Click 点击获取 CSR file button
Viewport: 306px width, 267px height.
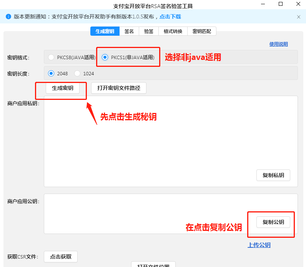pyautogui.click(x=61, y=257)
